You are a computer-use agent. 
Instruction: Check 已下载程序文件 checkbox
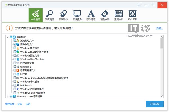point(15,70)
